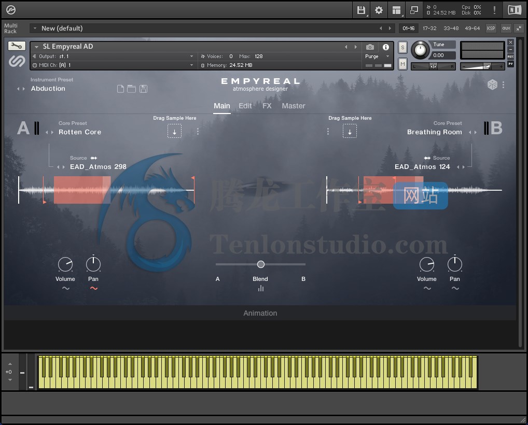Viewport: 528px width, 425px height.
Task: Save instrument preset floppy icon
Action: pyautogui.click(x=144, y=89)
